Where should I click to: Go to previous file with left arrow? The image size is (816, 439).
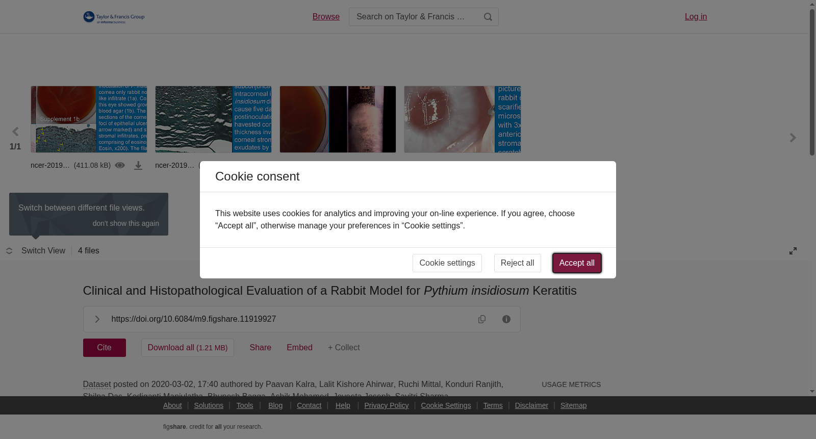15,132
